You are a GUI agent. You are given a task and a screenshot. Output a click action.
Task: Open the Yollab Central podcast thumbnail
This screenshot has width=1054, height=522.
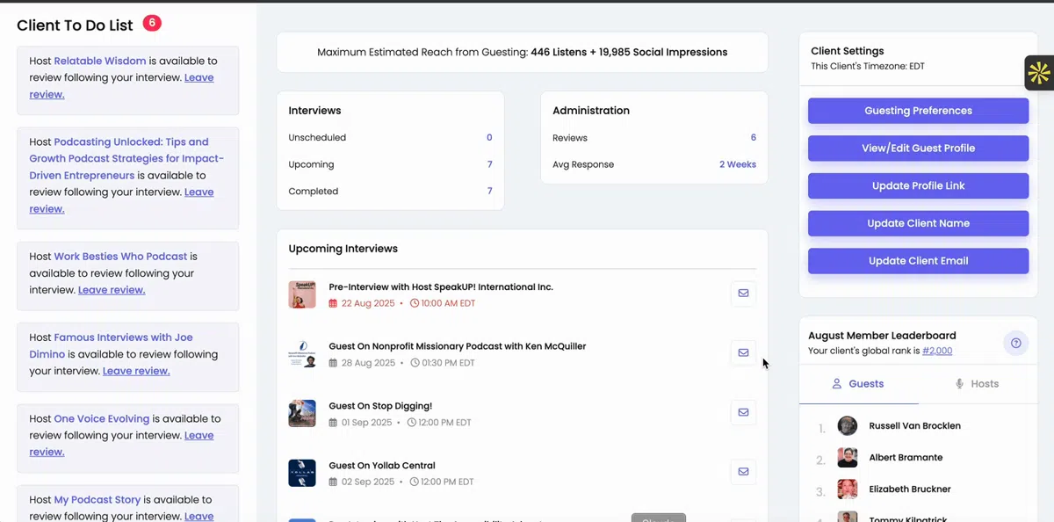pyautogui.click(x=302, y=473)
